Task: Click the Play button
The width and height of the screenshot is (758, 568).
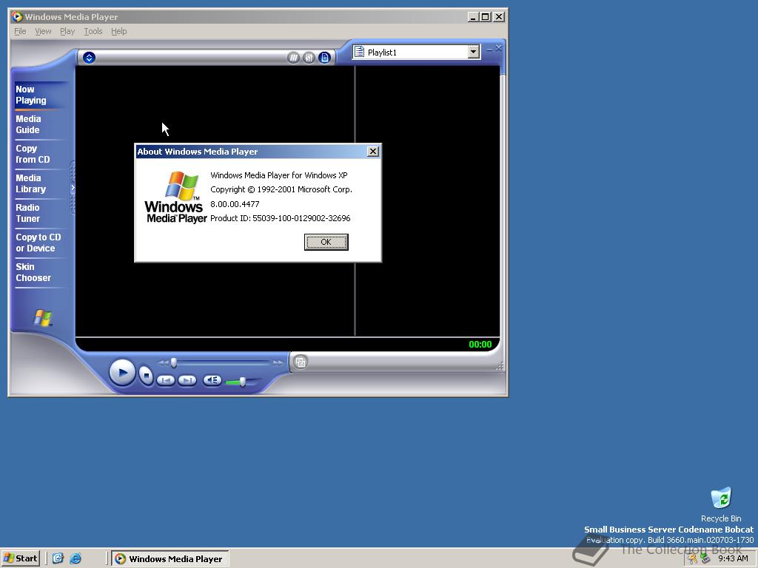Action: [x=122, y=373]
